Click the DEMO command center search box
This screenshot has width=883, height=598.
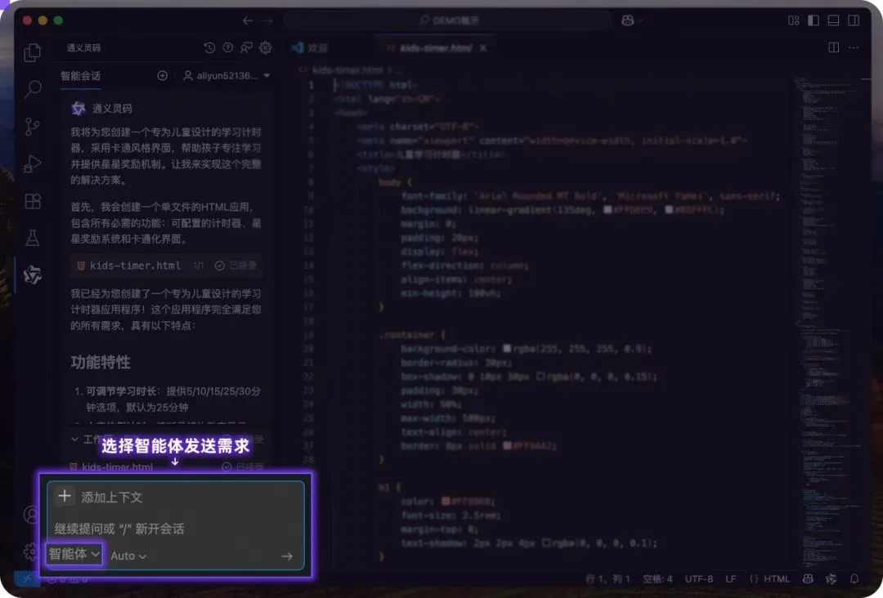[448, 20]
